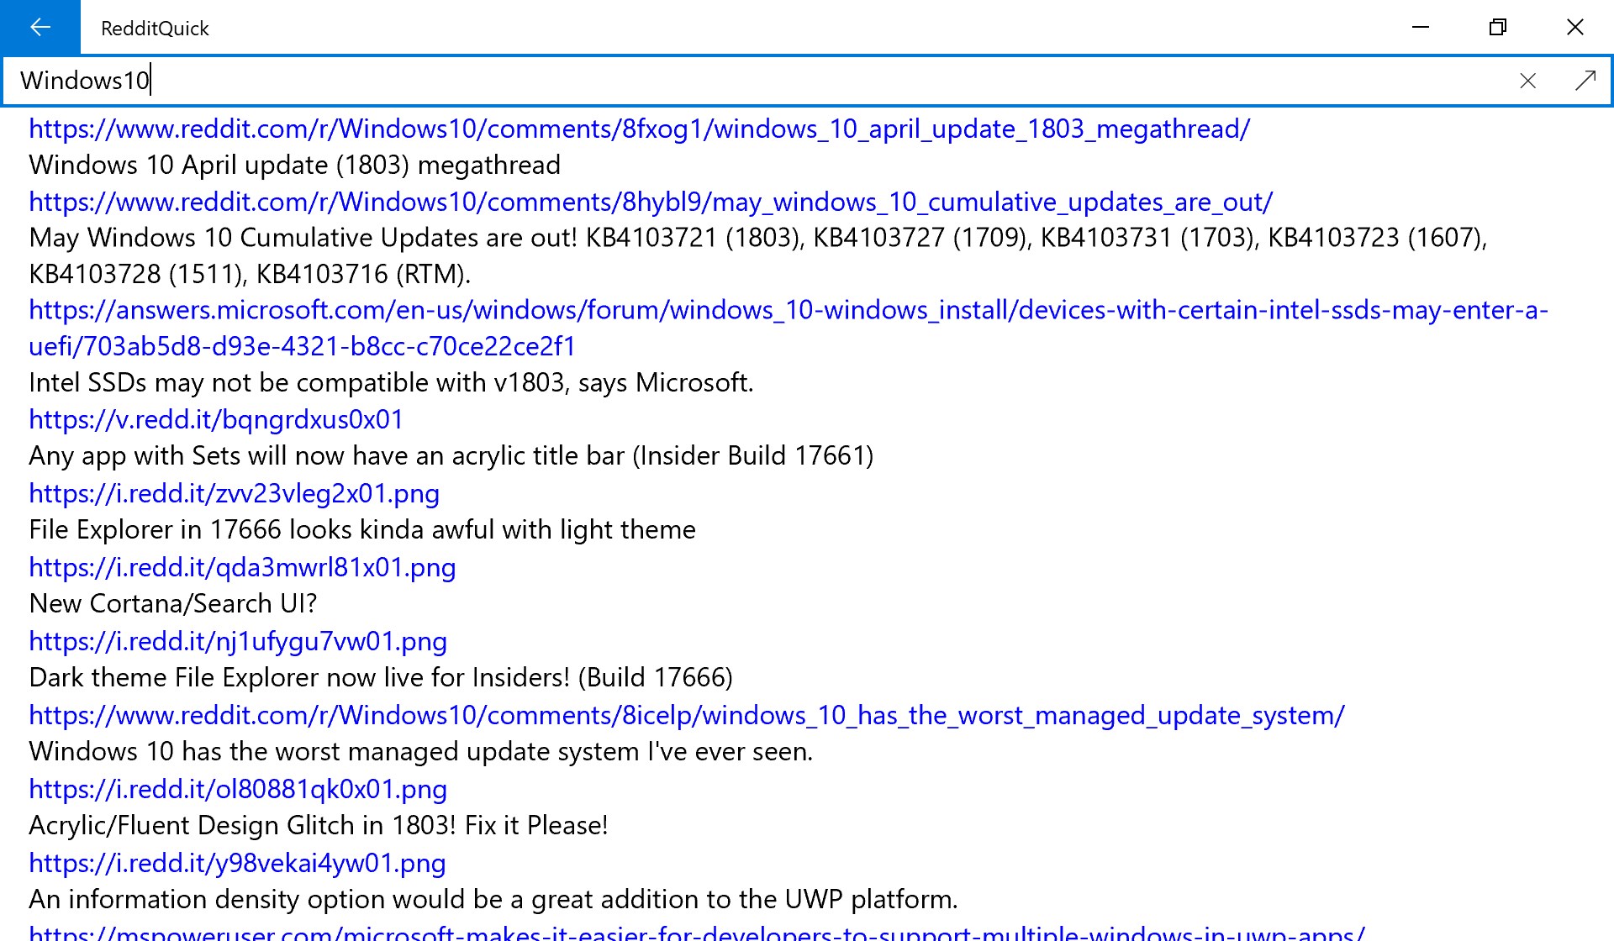Screen dimensions: 1614x941
Task: Open qda3mwrl81x01.png image link
Action: pos(242,567)
